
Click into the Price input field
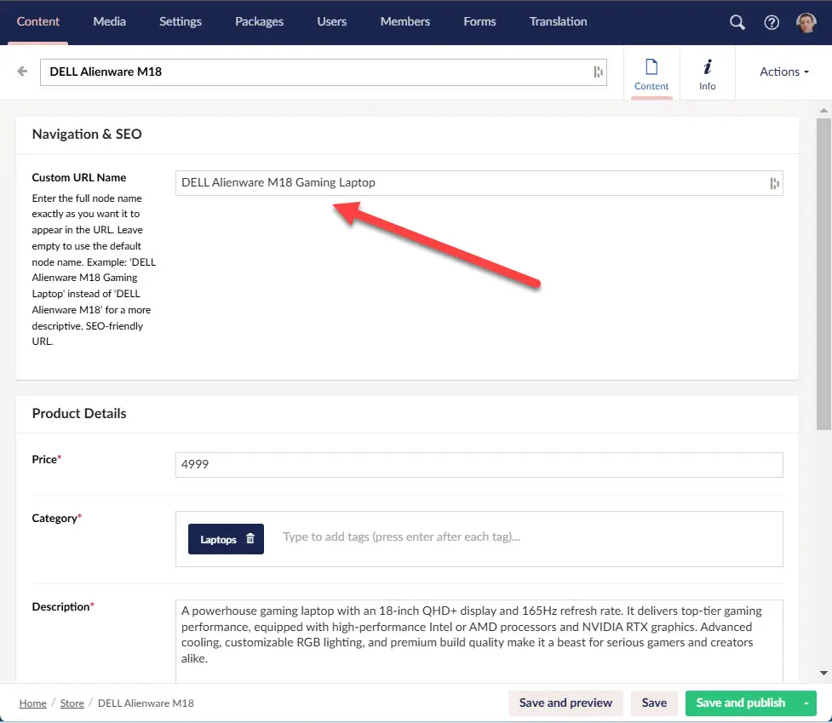pyautogui.click(x=479, y=465)
